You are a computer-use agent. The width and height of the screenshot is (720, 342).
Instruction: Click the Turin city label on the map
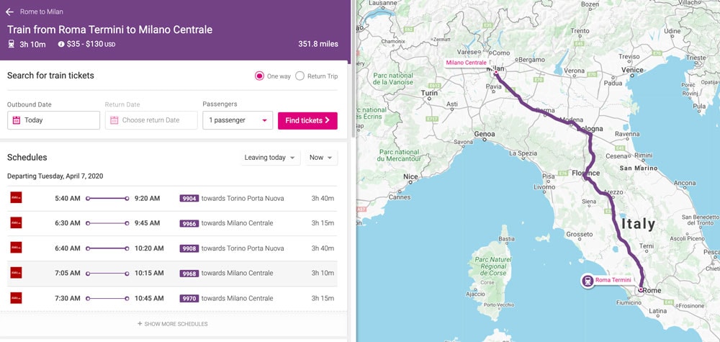pos(429,93)
